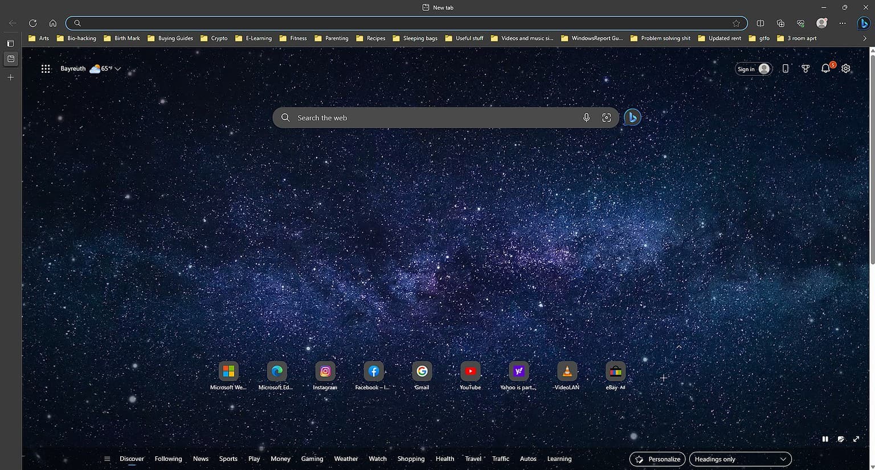
Task: Open visual search with the camera icon
Action: pyautogui.click(x=607, y=117)
